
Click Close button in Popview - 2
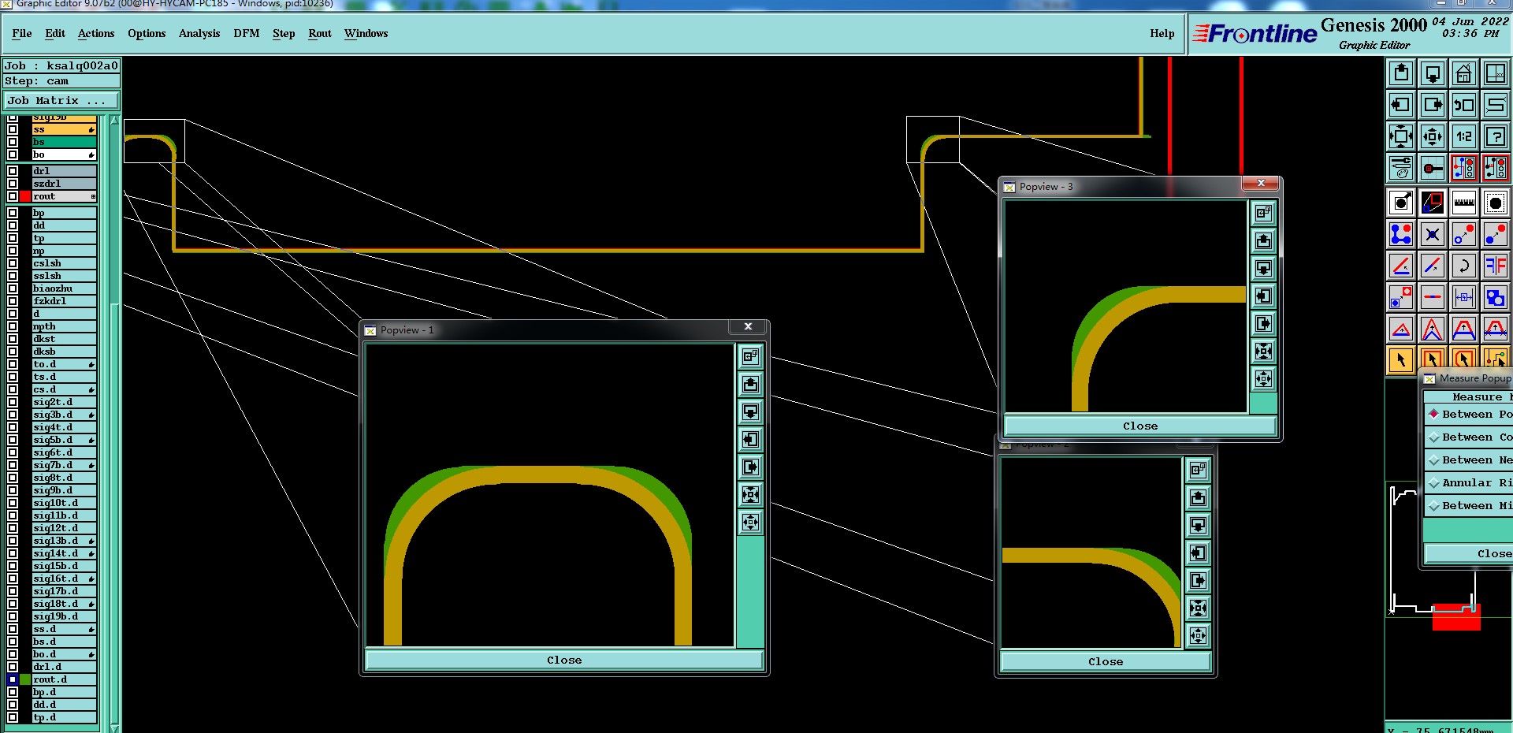[x=1106, y=662]
